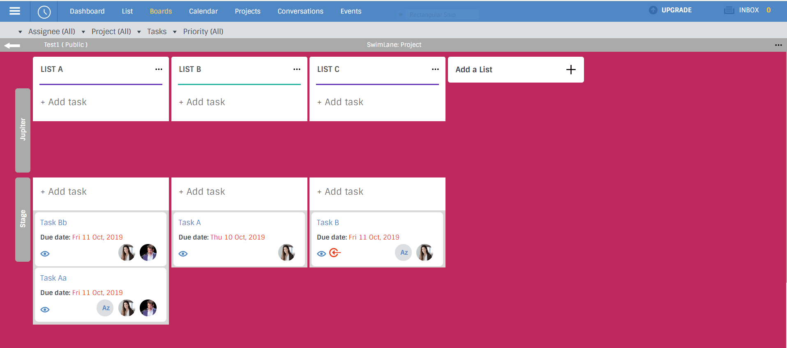
Task: Open the Priority (All) dropdown
Action: click(x=198, y=32)
